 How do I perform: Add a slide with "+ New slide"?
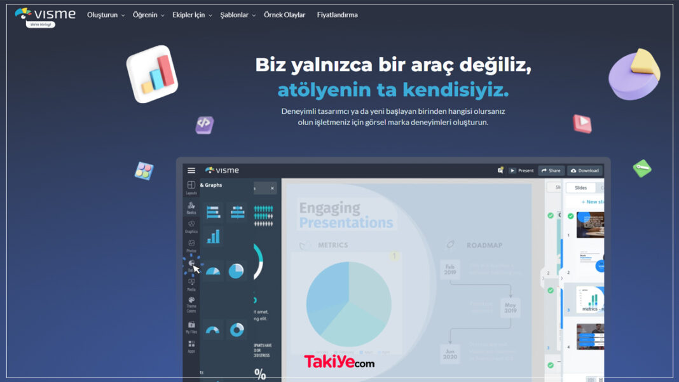[593, 202]
